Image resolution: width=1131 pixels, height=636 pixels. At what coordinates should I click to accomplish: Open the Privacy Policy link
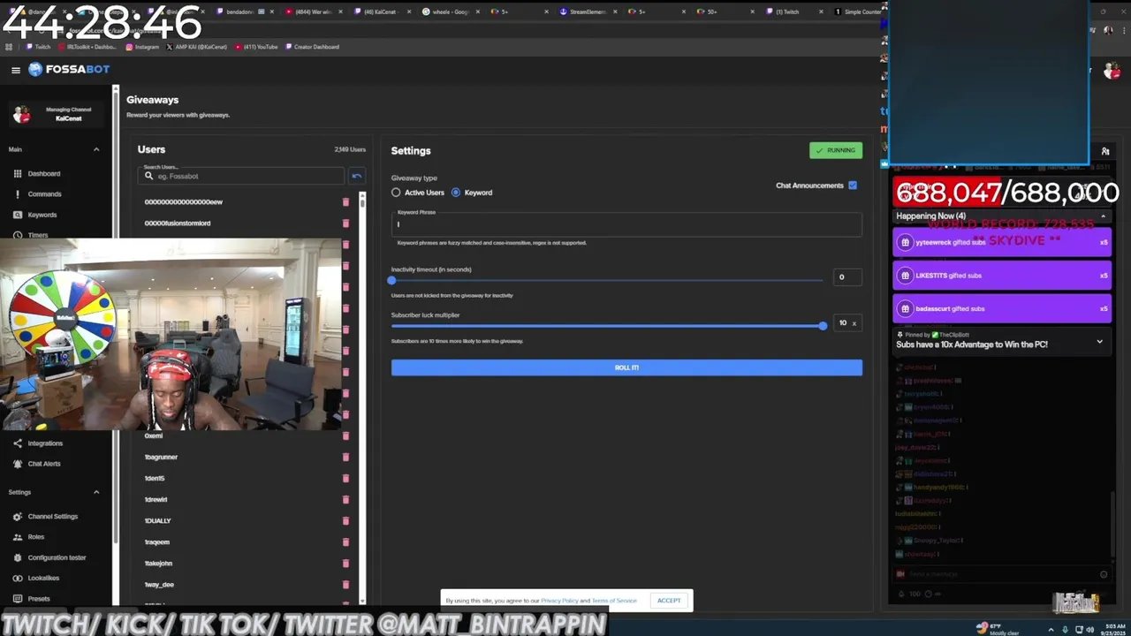pyautogui.click(x=560, y=601)
